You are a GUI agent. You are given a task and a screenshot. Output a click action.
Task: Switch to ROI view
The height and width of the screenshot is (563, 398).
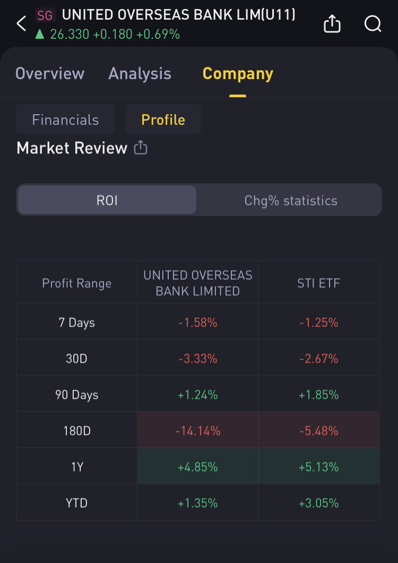(107, 200)
